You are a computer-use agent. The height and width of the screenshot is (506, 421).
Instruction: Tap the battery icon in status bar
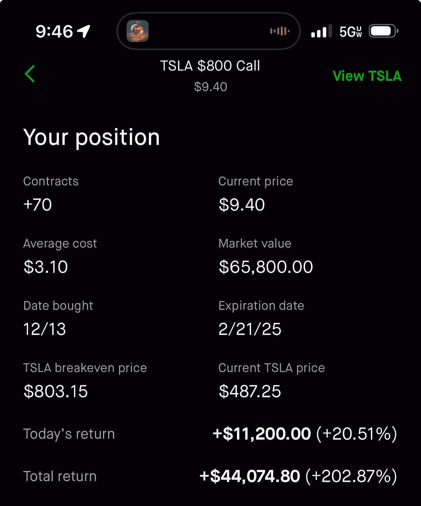coord(384,31)
